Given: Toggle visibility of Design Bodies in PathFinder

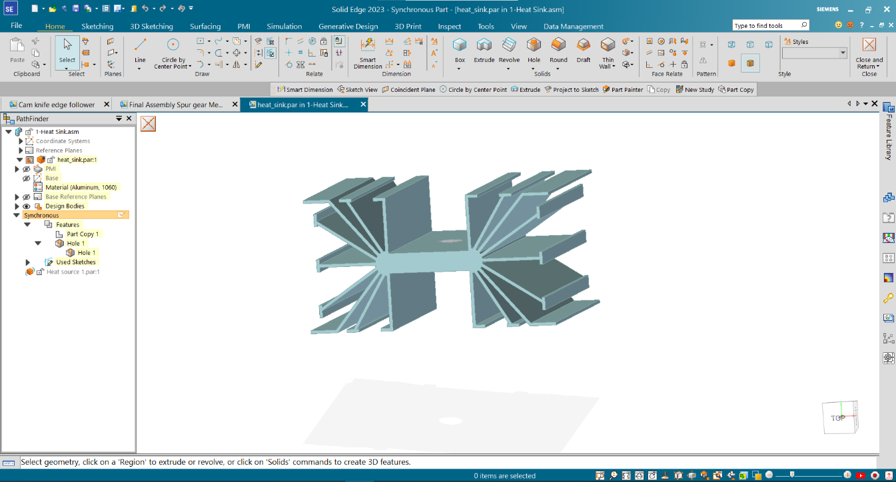Looking at the screenshot, I should click(x=25, y=206).
